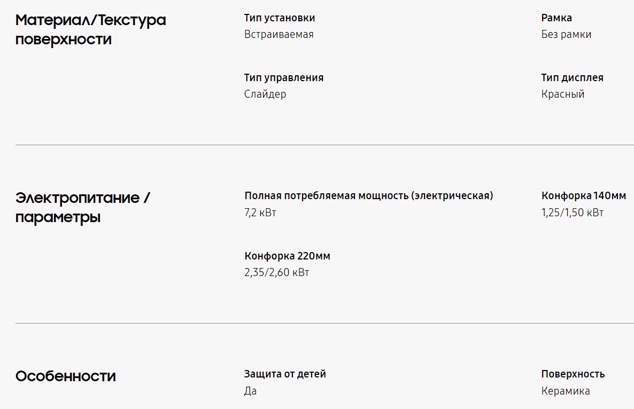Select the Конфорка 140мм label

pos(583,195)
